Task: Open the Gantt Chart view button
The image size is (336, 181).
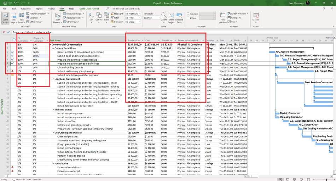Action: point(5,18)
